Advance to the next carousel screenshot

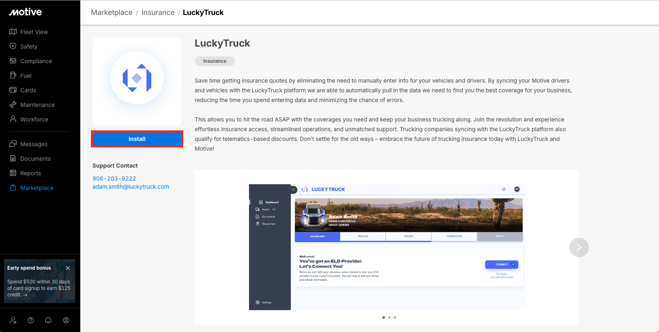[x=579, y=247]
